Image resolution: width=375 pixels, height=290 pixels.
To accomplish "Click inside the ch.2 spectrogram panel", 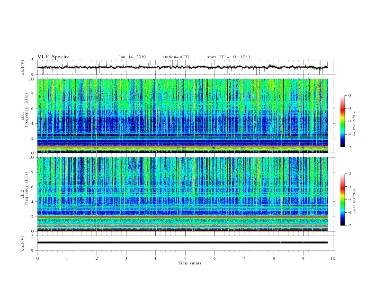I will point(182,194).
